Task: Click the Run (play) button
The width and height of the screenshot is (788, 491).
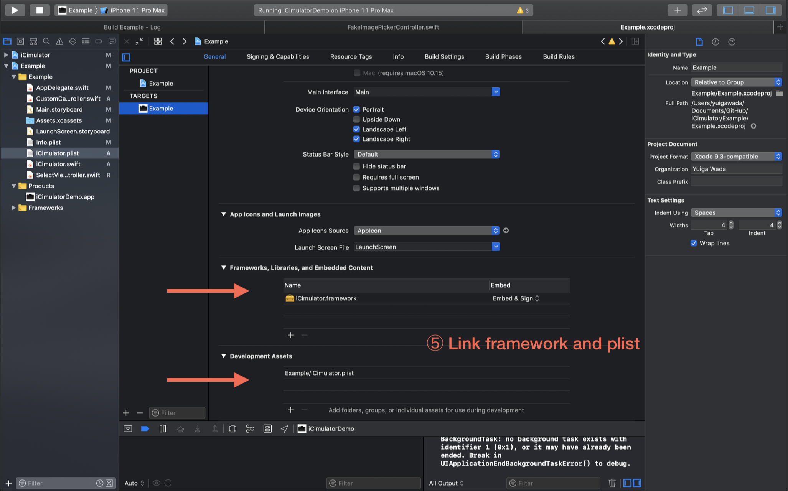Action: click(x=15, y=10)
